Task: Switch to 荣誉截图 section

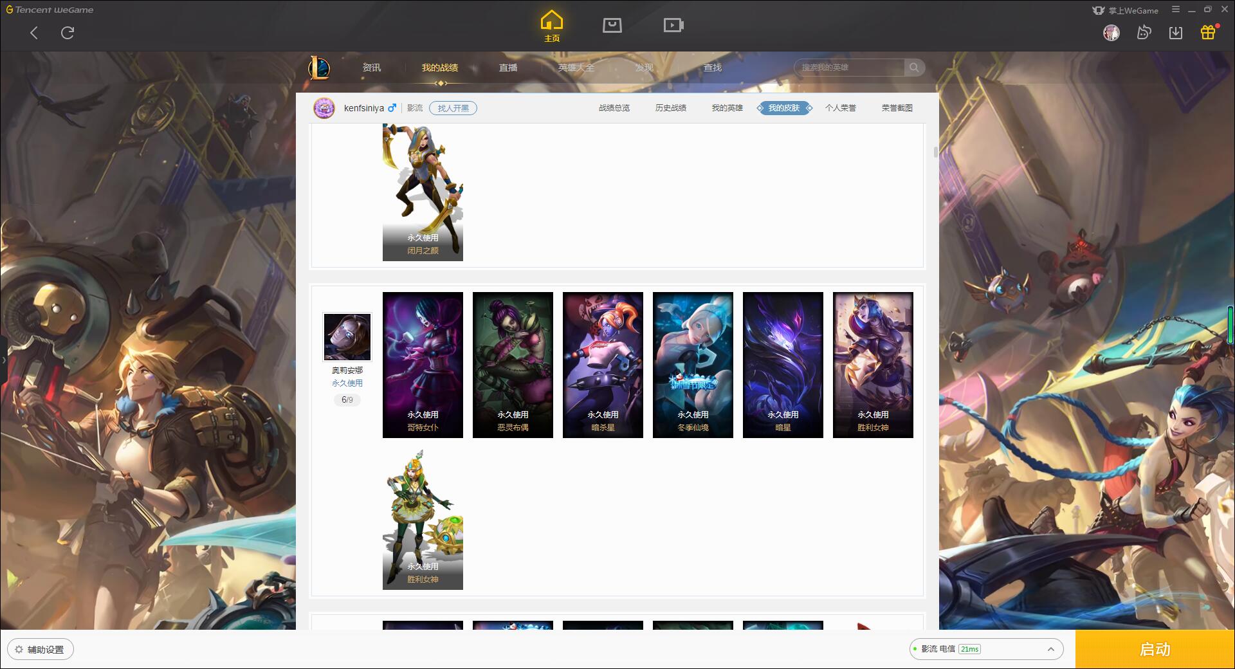Action: pyautogui.click(x=897, y=108)
